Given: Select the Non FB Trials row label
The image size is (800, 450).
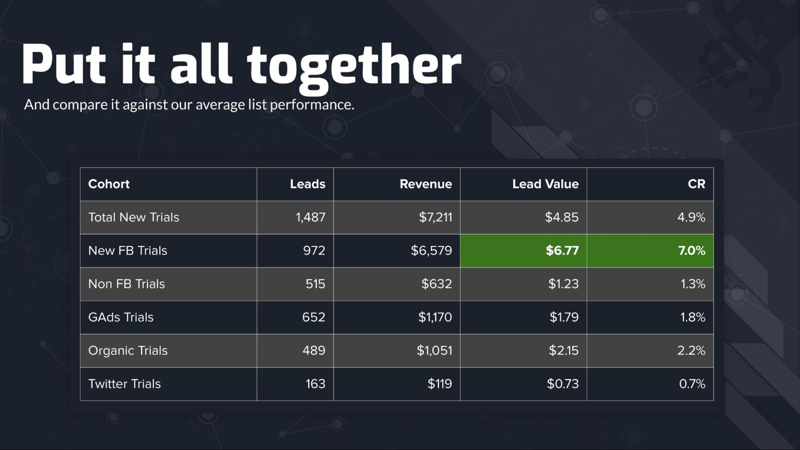Looking at the screenshot, I should [x=126, y=284].
